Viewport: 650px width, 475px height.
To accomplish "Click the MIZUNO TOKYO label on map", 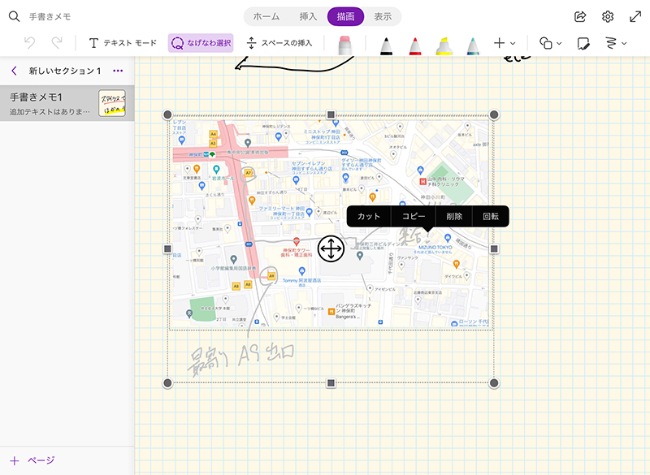I will click(435, 247).
